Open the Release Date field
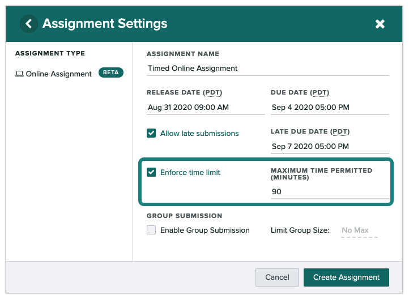The height and width of the screenshot is (299, 409). point(206,108)
